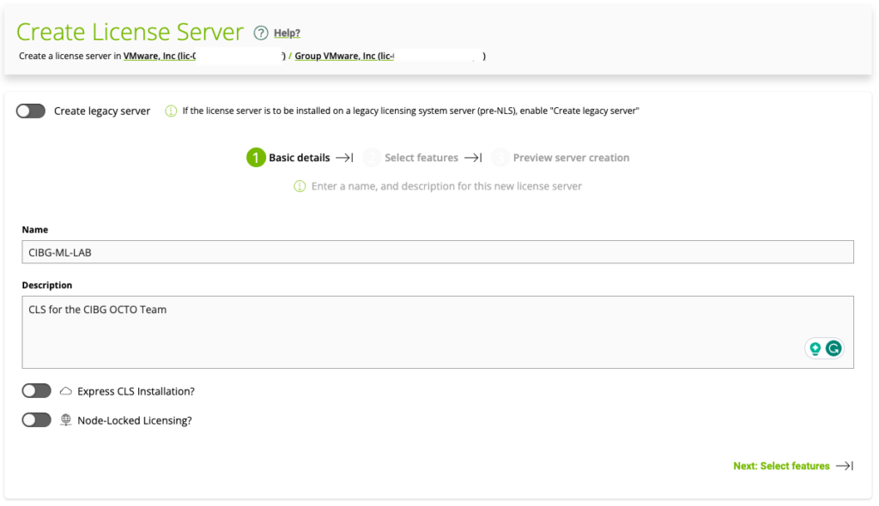This screenshot has width=879, height=506.
Task: Go to the Preview server creation step
Action: tap(571, 158)
